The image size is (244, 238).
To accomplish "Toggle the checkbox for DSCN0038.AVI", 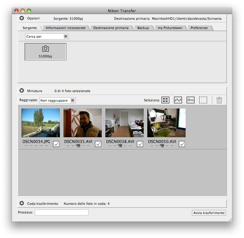I will pyautogui.click(x=140, y=144).
